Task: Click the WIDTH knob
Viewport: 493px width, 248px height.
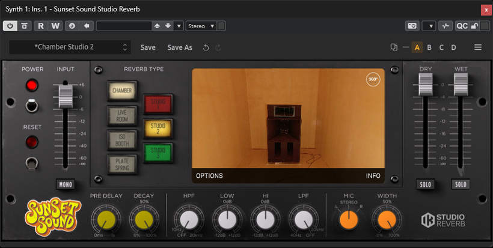Action: pyautogui.click(x=387, y=219)
